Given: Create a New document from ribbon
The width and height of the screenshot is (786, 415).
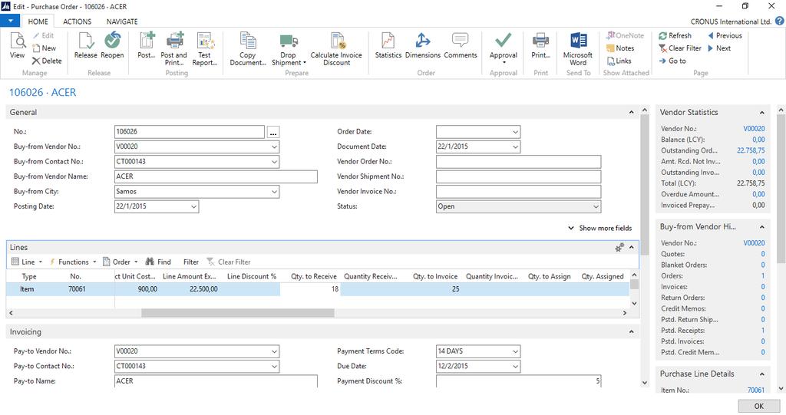Looking at the screenshot, I should (44, 48).
